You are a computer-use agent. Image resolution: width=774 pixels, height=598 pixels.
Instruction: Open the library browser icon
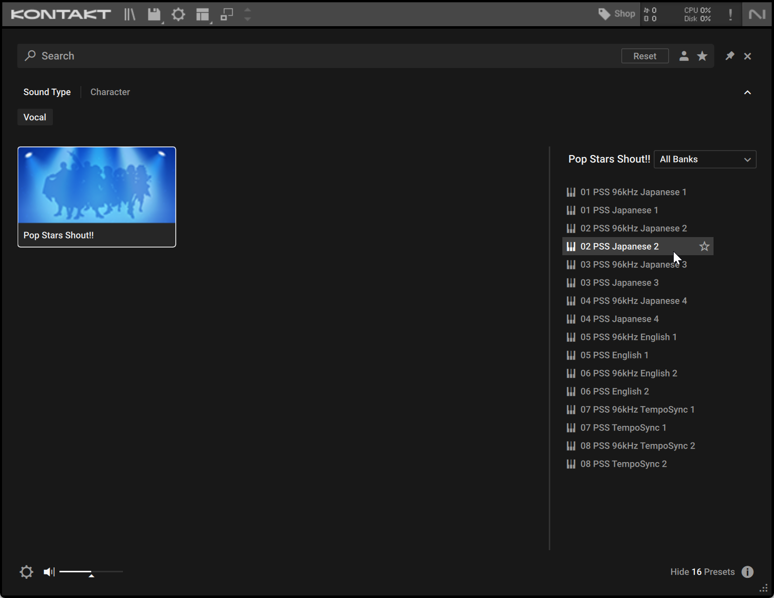click(130, 14)
